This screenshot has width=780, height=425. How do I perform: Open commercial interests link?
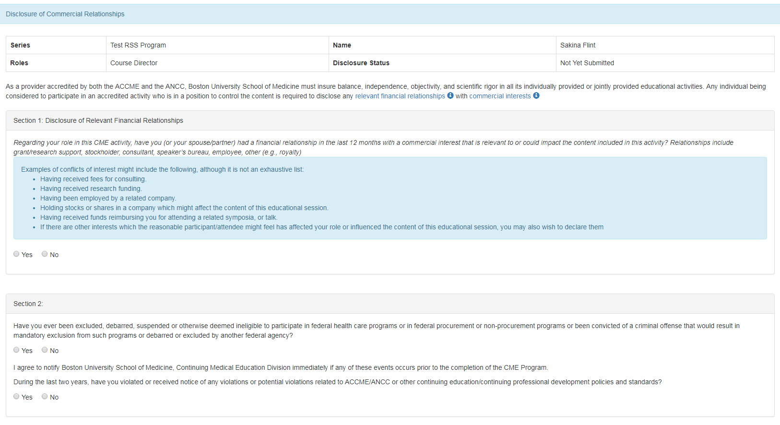click(x=500, y=96)
